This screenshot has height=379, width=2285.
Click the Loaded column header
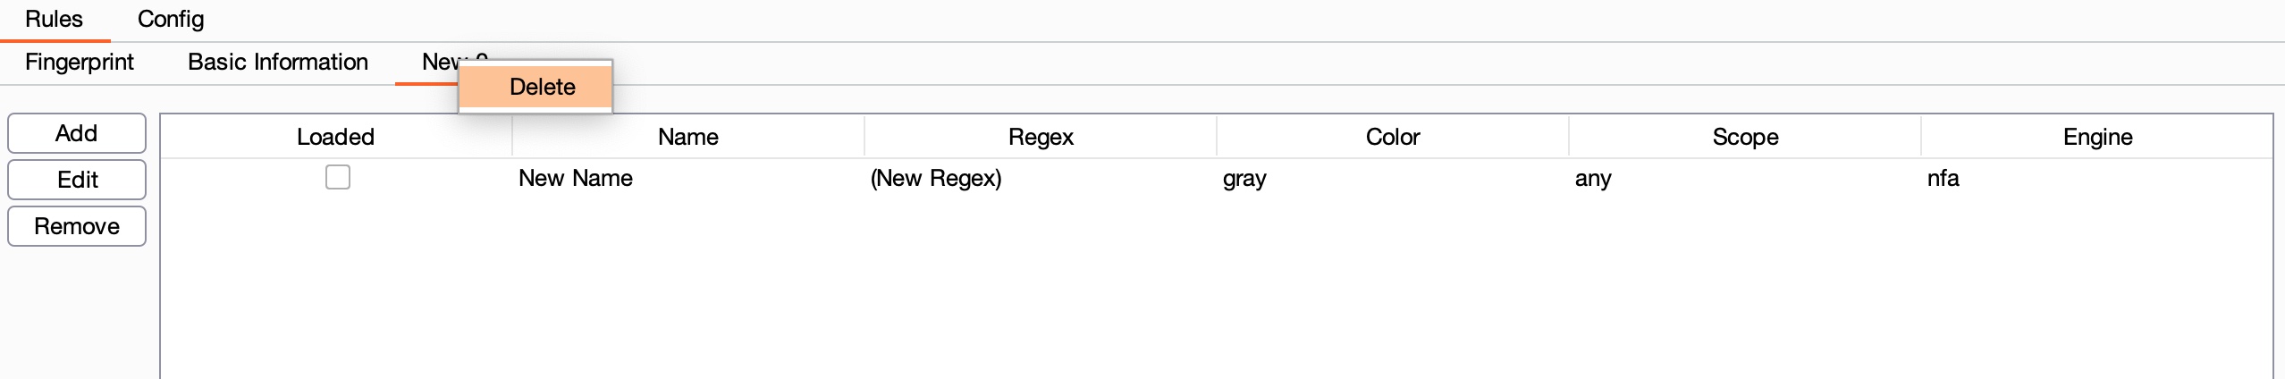point(335,137)
